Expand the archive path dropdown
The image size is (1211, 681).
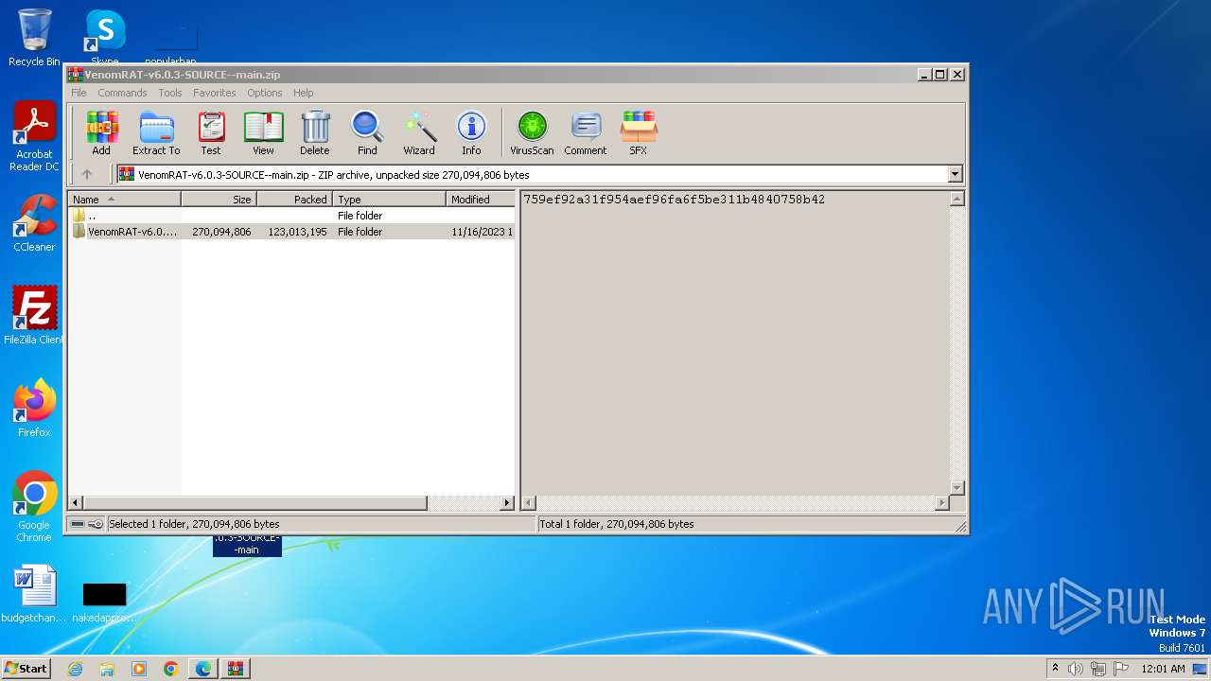(x=955, y=174)
